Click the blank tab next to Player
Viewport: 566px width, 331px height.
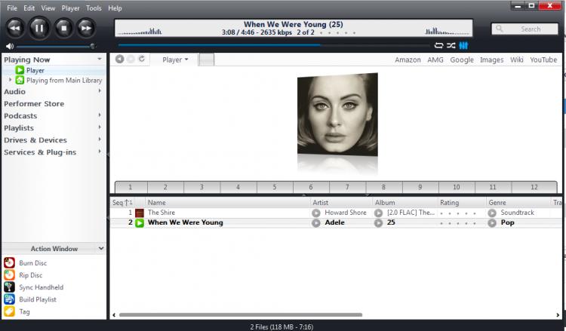pyautogui.click(x=207, y=60)
